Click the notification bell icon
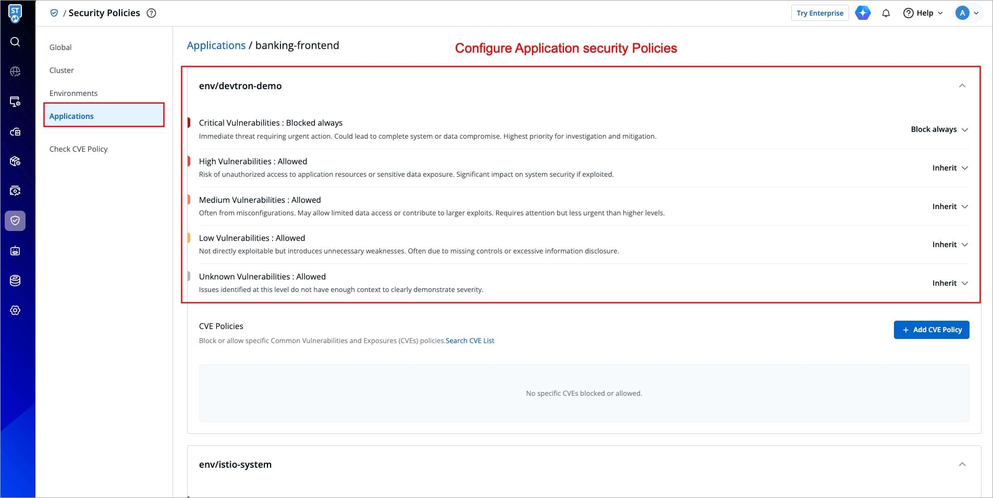Screen dimensions: 993x498 [x=886, y=13]
